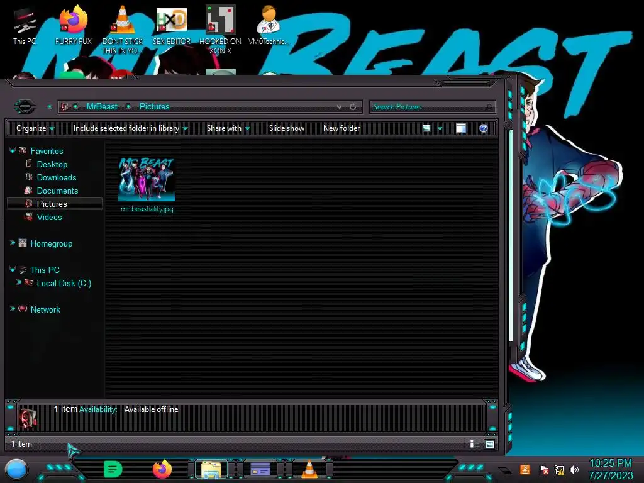Go to Videos in Favorites
Image resolution: width=644 pixels, height=483 pixels.
(49, 217)
